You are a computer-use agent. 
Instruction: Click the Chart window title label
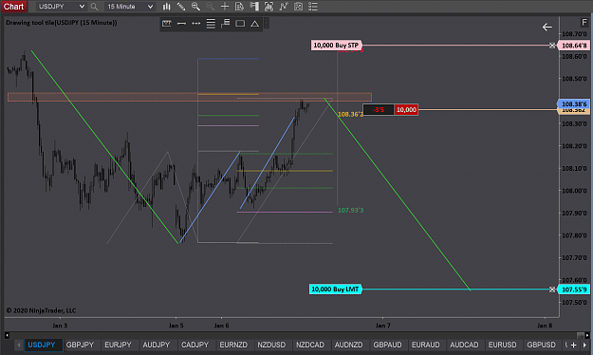[x=13, y=7]
